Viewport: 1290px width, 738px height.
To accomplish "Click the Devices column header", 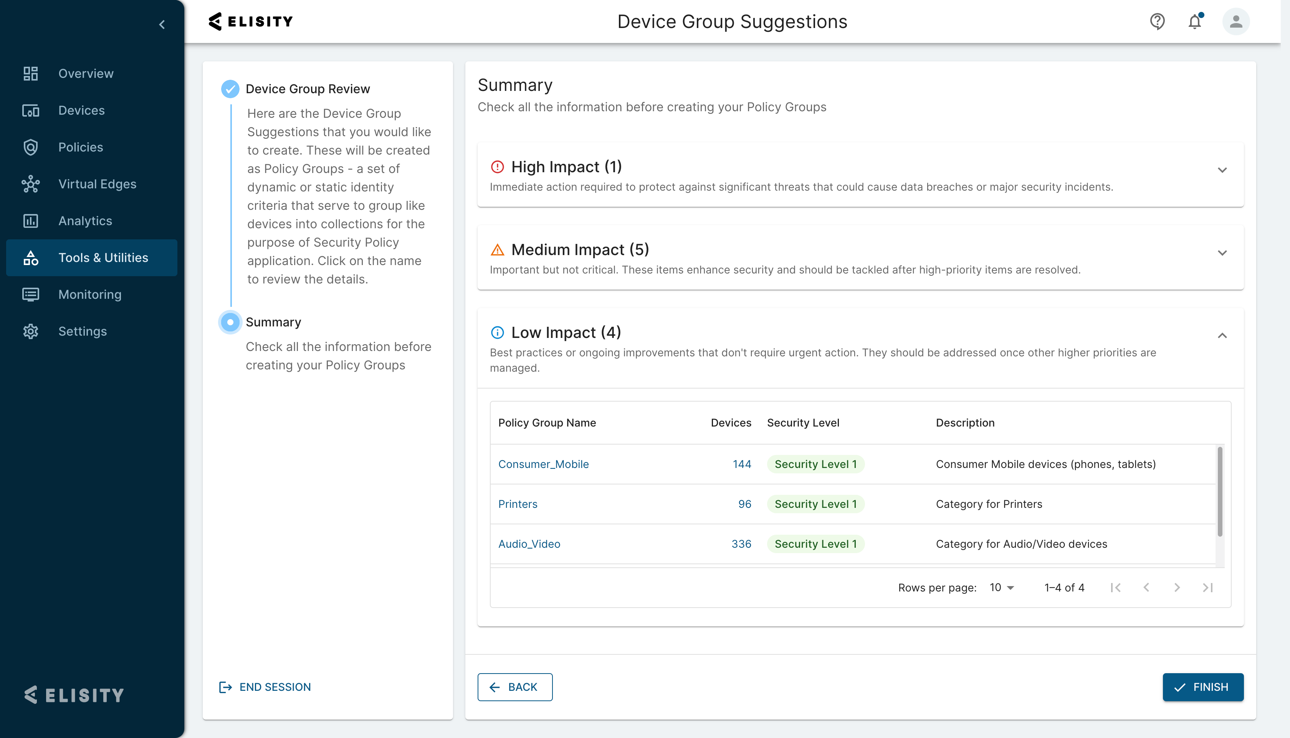I will tap(731, 423).
